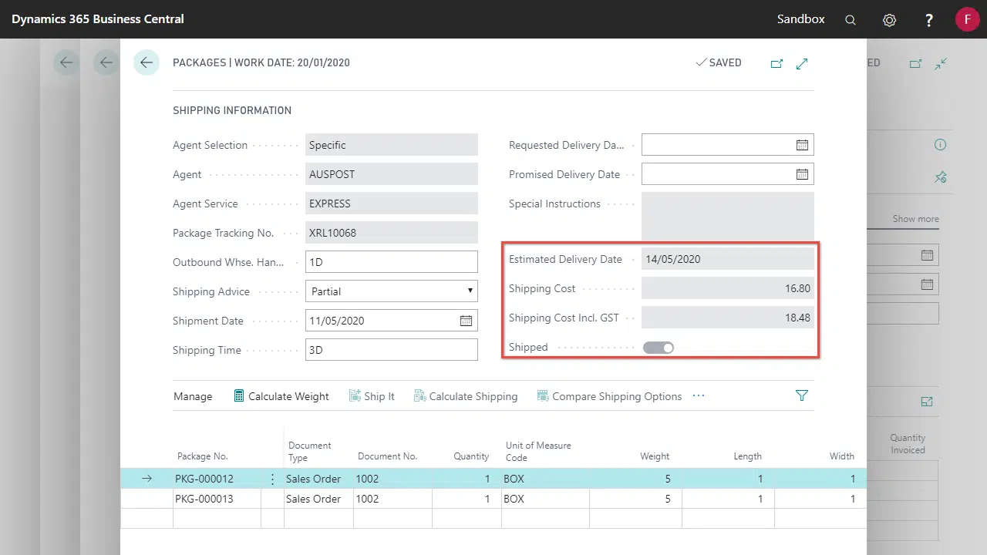Viewport: 987px width, 555px height.
Task: Open the search magnifier in top bar
Action: 851,20
